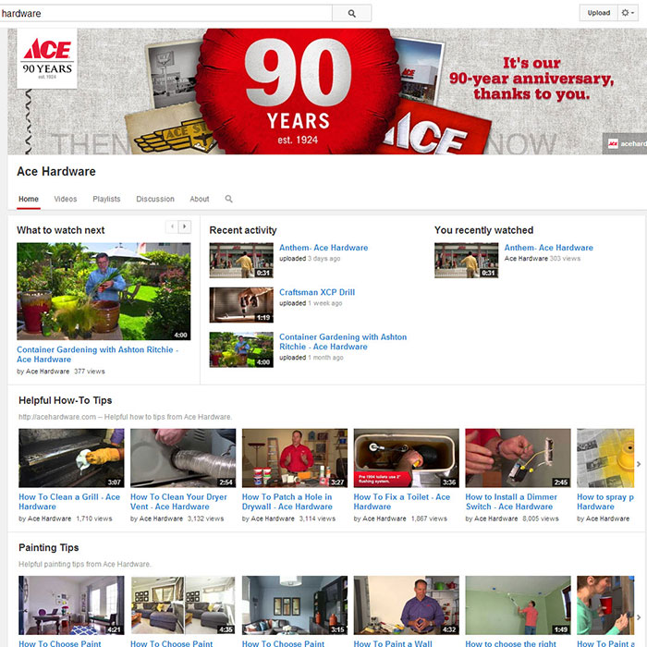This screenshot has width=647, height=647.
Task: Open How To Clean Your Dryer Vent thumbnail
Action: click(x=183, y=458)
